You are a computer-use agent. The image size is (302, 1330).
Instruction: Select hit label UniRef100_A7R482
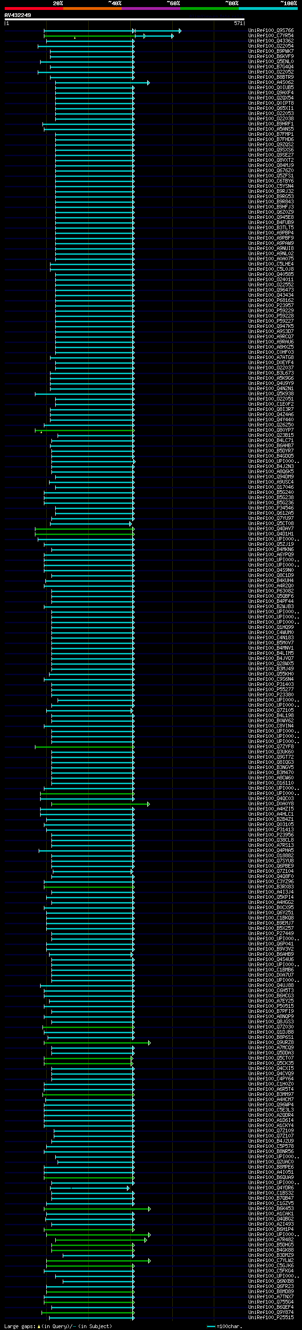pos(271,1239)
